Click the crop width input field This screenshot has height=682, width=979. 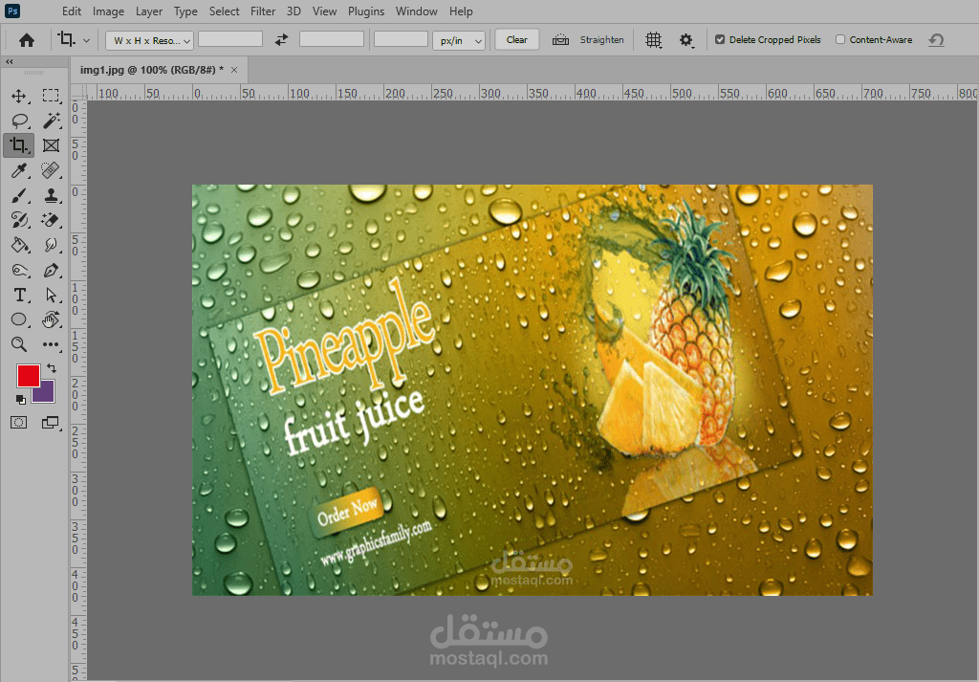coord(230,39)
